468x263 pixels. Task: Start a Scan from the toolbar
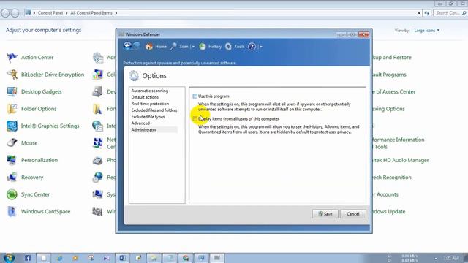point(180,47)
